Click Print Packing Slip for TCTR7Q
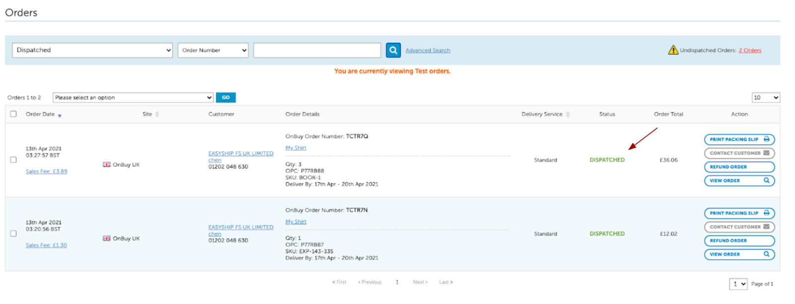 tap(739, 140)
